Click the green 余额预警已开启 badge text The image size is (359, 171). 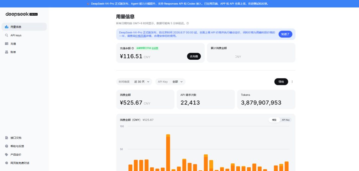144,48
